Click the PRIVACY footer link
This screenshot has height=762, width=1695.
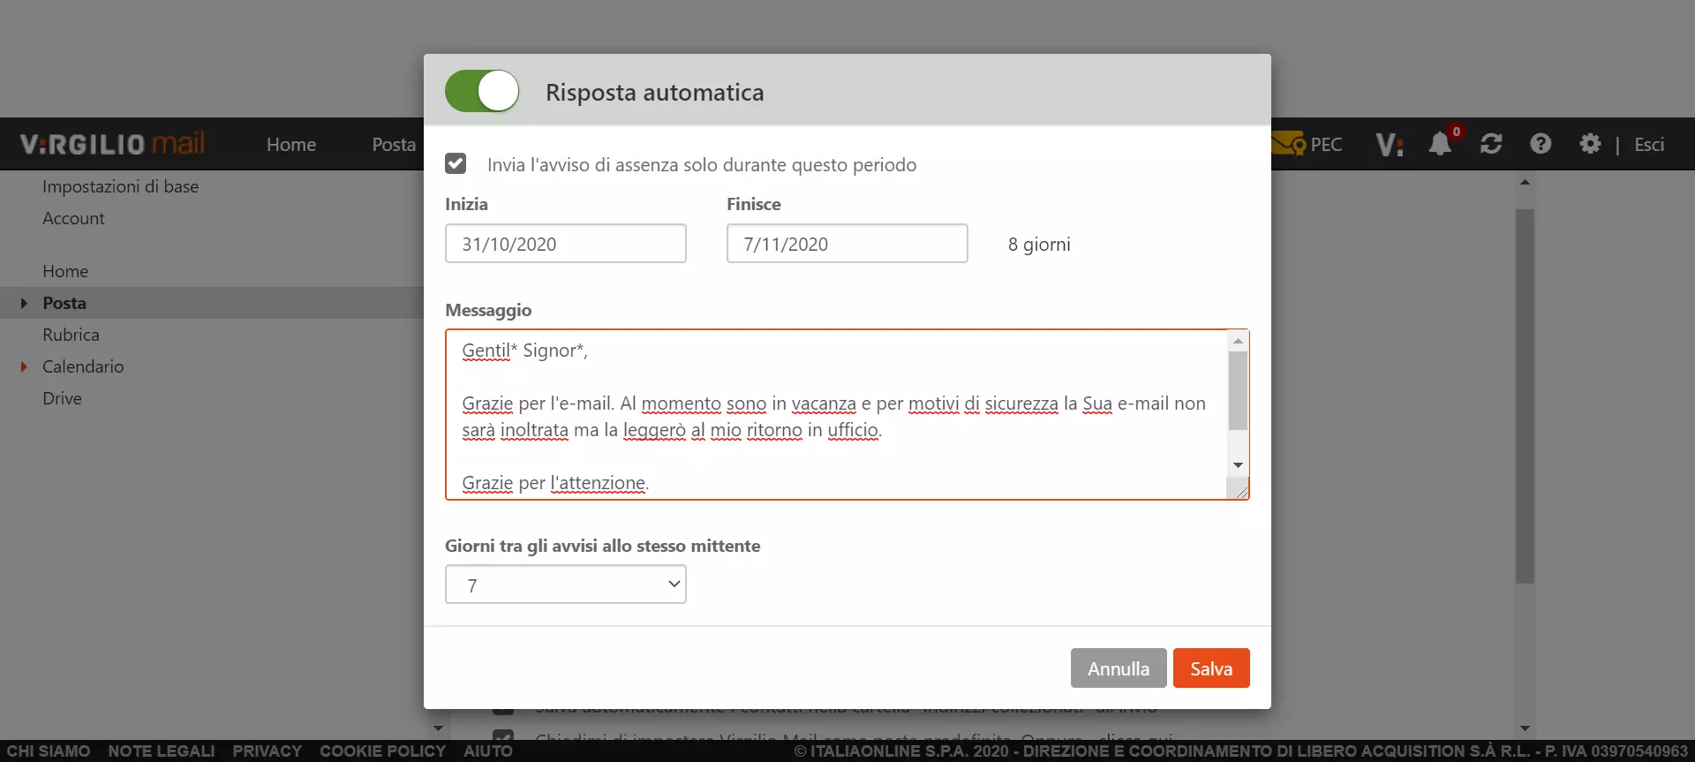(267, 751)
